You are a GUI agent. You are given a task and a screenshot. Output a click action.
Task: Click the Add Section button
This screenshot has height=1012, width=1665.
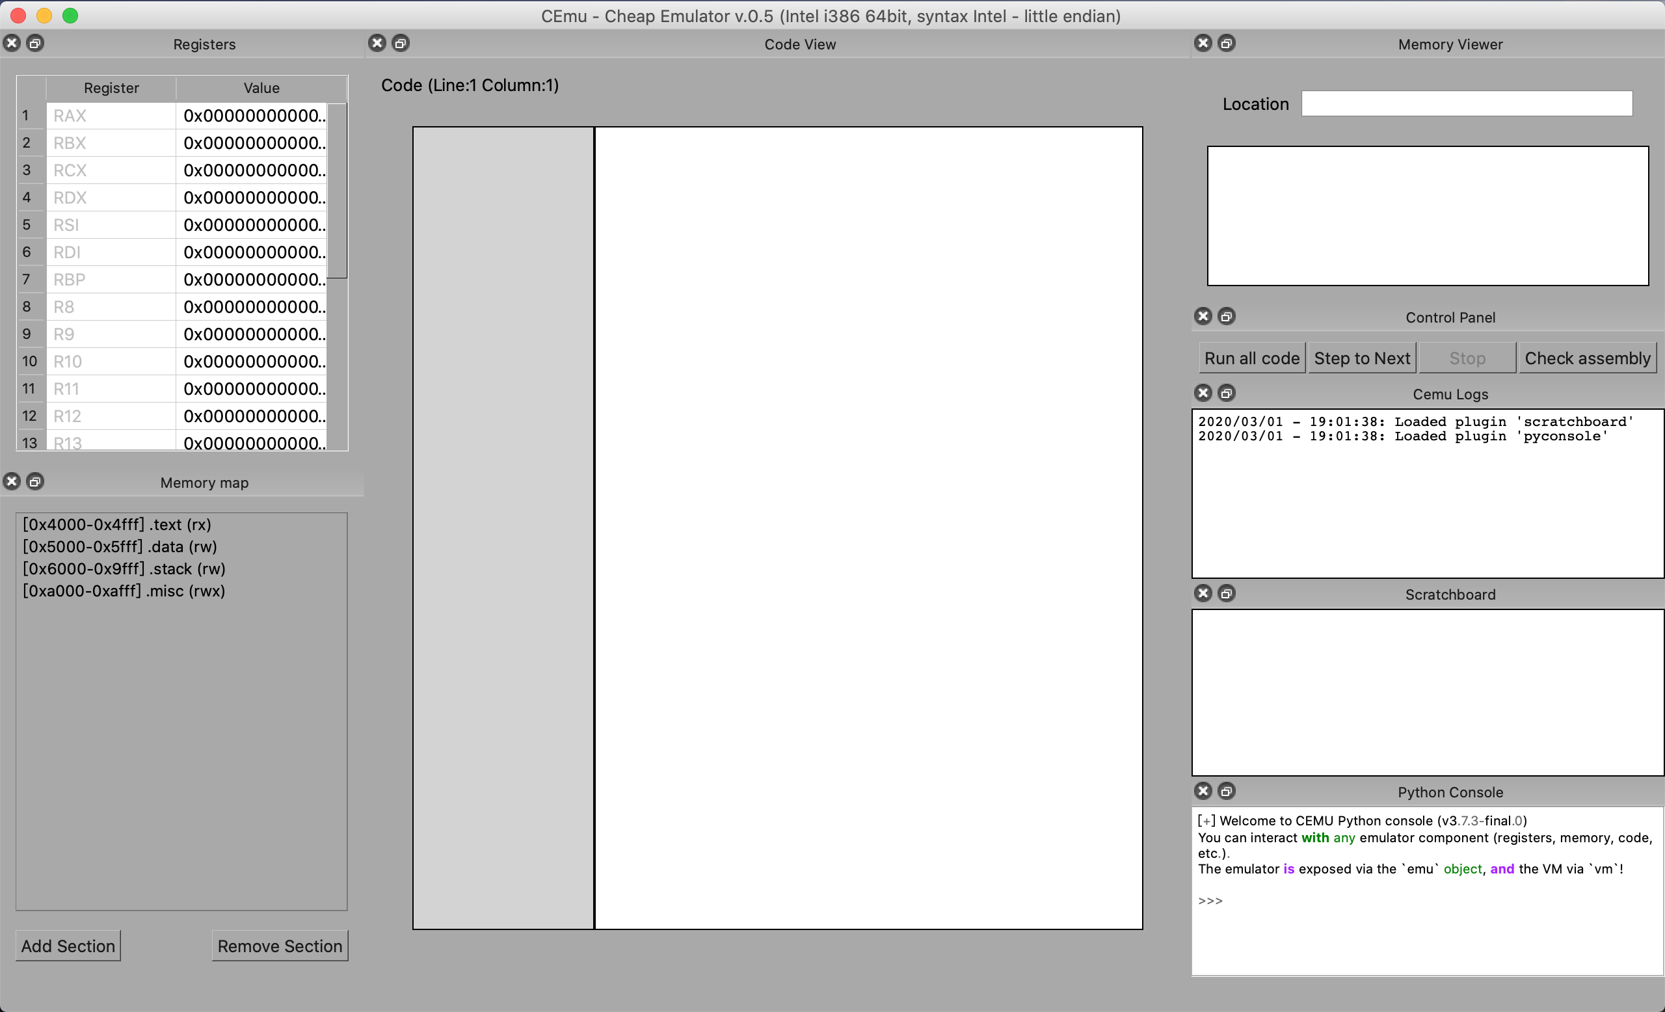coord(68,946)
